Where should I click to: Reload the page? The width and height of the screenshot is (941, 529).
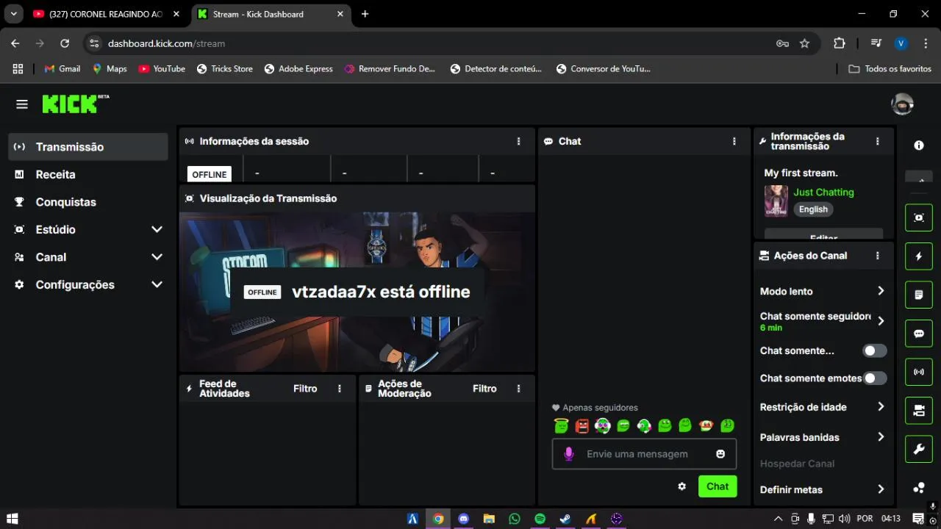pyautogui.click(x=65, y=43)
